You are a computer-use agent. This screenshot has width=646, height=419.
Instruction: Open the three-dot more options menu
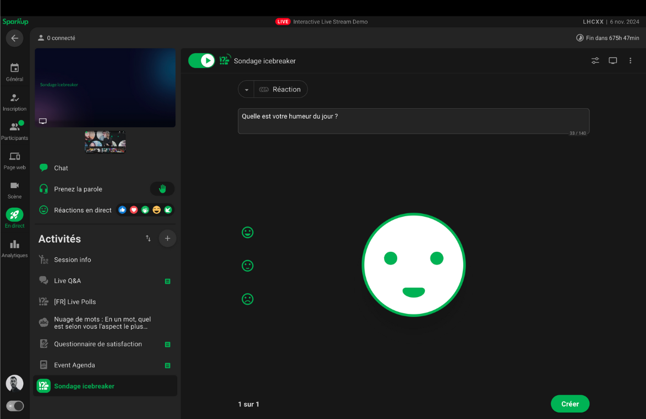click(x=630, y=61)
